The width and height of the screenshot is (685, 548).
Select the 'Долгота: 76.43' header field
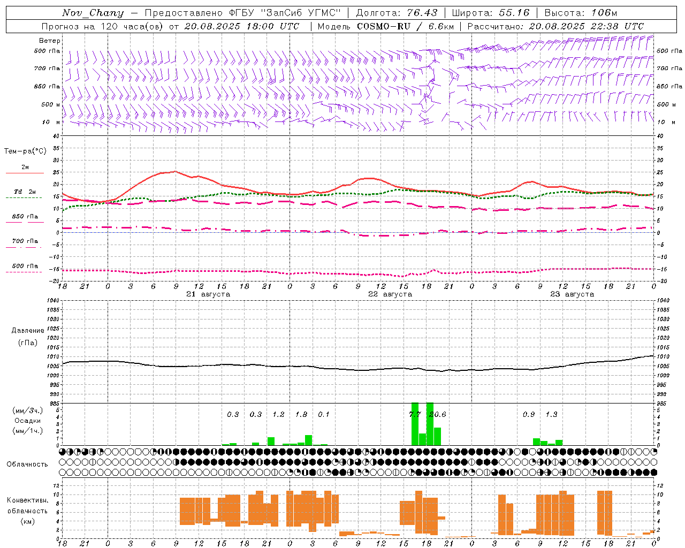click(x=397, y=13)
